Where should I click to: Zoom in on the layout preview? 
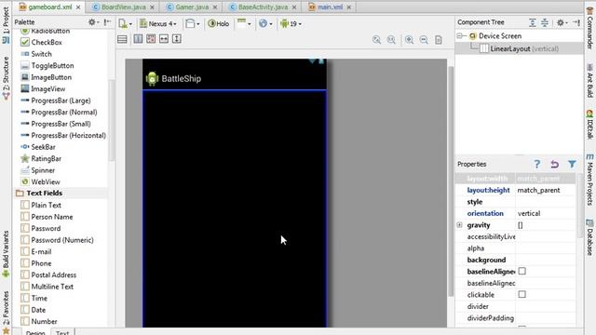[410, 40]
